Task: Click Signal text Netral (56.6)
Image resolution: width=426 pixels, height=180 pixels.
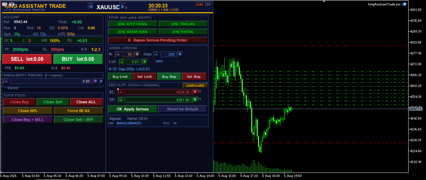Action: pos(138,119)
